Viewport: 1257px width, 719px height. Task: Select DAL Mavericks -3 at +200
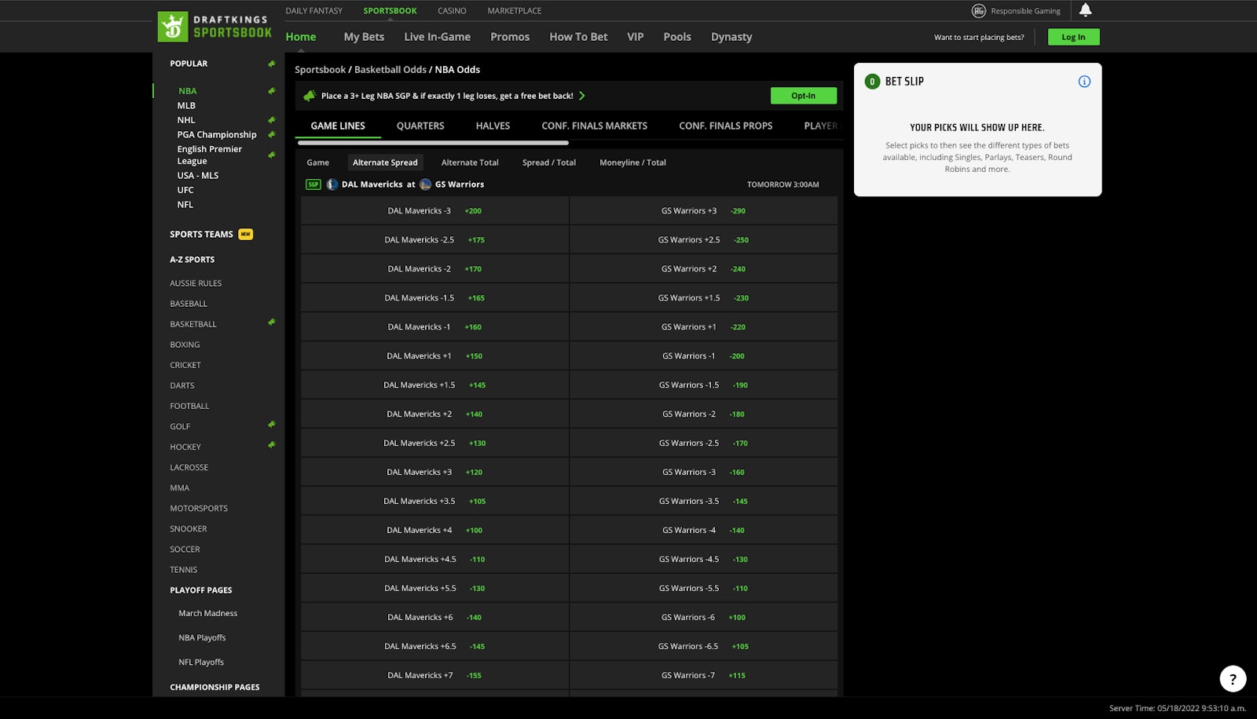(x=434, y=211)
